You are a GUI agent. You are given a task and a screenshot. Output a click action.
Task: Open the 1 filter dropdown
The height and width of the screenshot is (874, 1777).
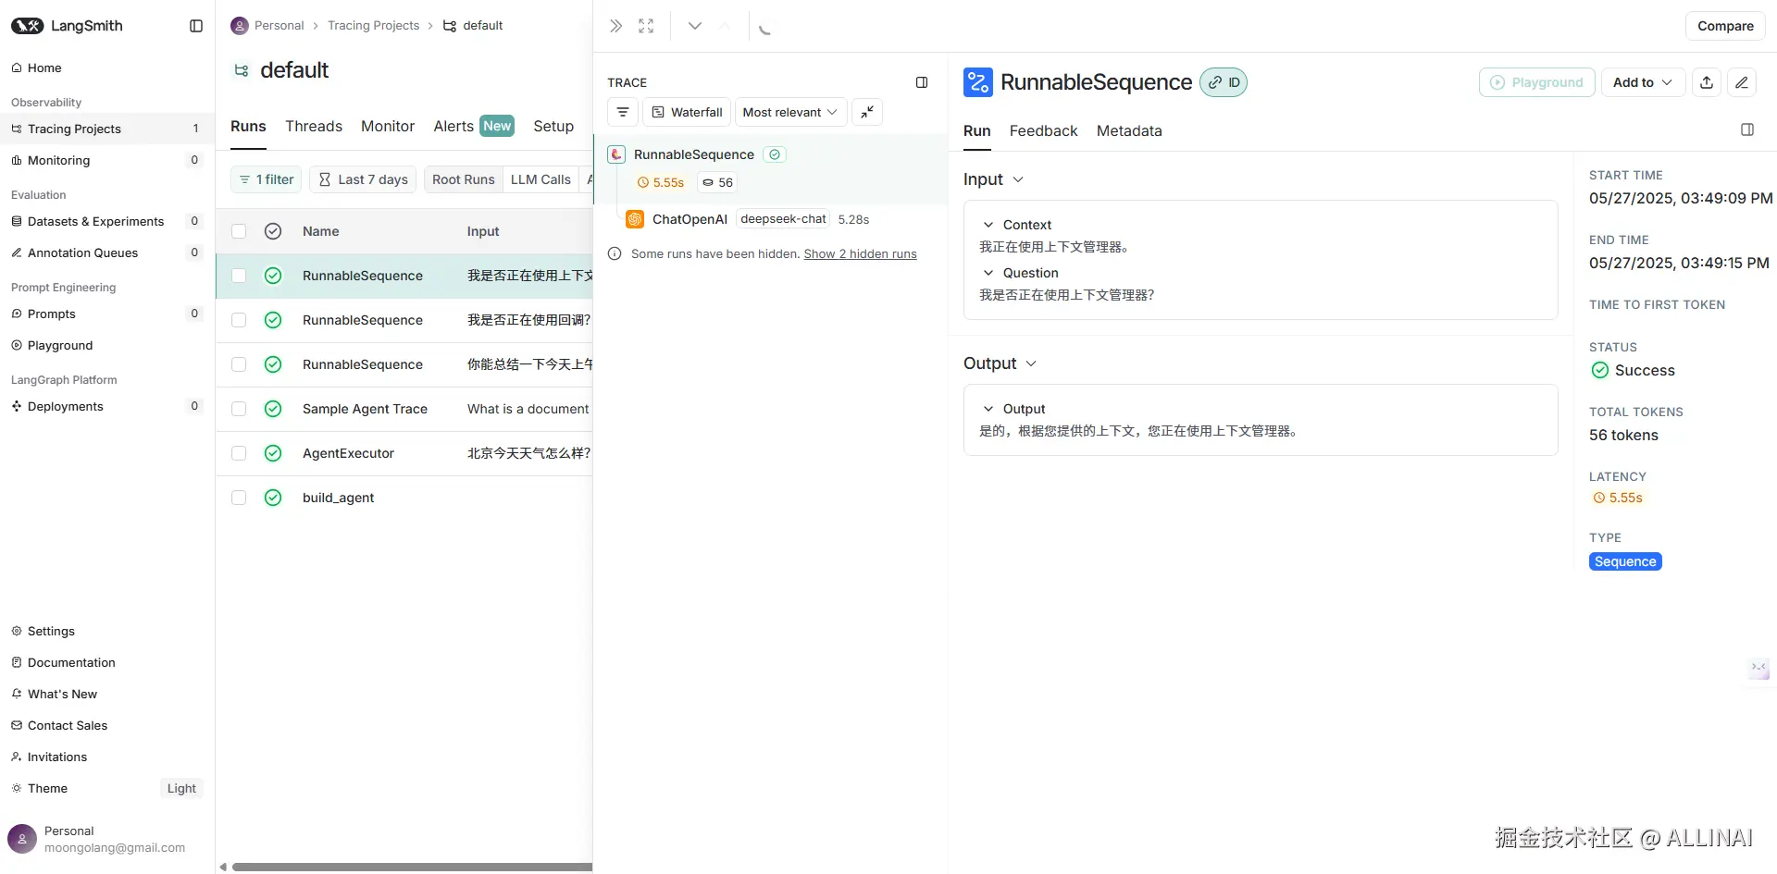[x=267, y=179]
